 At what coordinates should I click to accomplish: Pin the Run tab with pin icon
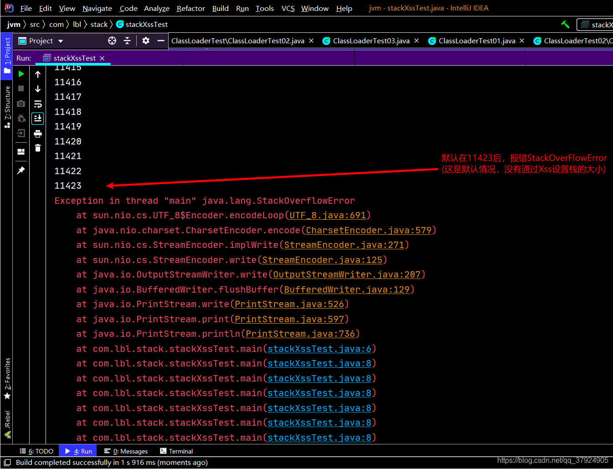[21, 170]
